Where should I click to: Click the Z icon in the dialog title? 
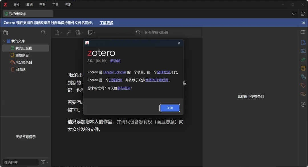click(x=87, y=43)
